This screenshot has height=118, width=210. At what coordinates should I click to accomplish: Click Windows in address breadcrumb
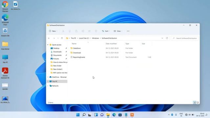point(95,38)
